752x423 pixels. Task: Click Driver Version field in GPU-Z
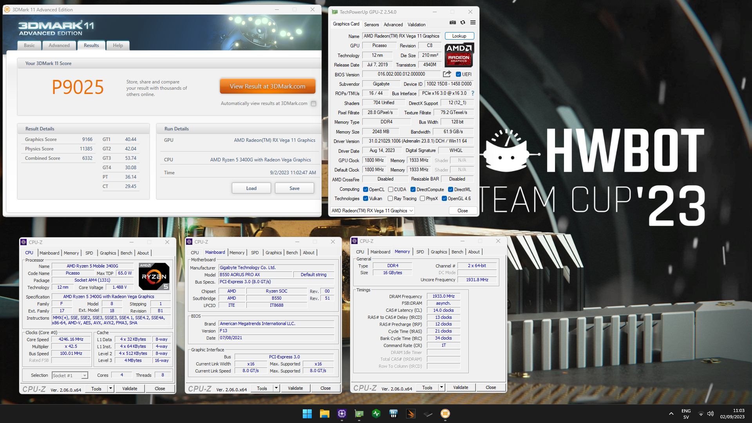tap(418, 141)
